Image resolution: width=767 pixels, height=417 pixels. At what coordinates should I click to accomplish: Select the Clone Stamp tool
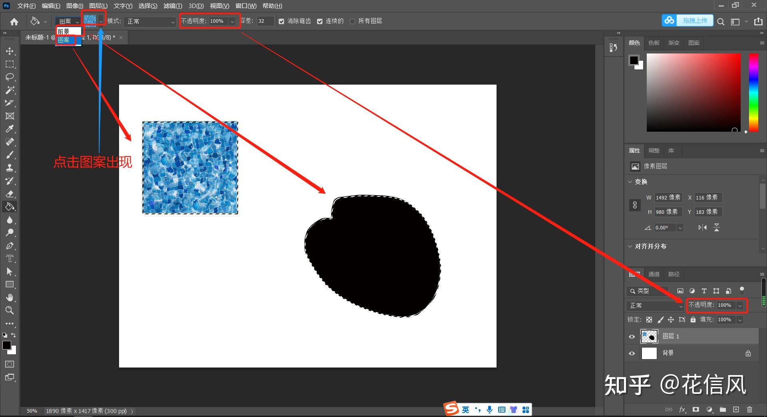pyautogui.click(x=10, y=168)
